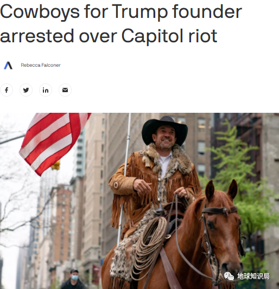Image resolution: width=279 pixels, height=289 pixels.
Task: Click the masked man in the background
Action: (x=74, y=279)
